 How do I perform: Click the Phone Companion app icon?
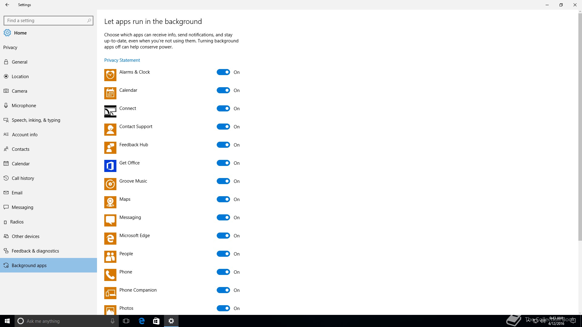coord(110,293)
